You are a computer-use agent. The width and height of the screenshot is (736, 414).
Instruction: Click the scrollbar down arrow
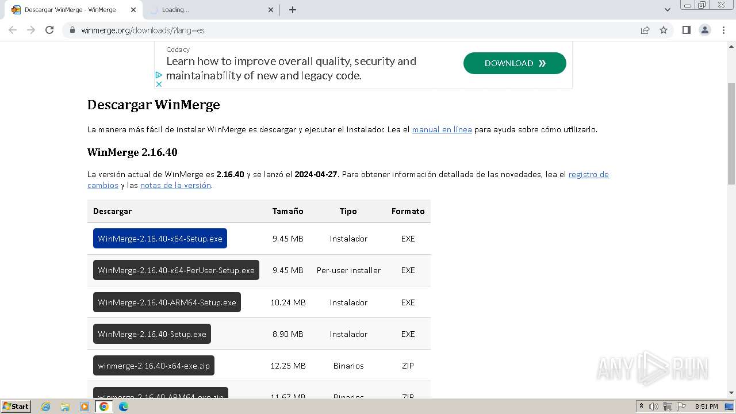coord(731,393)
